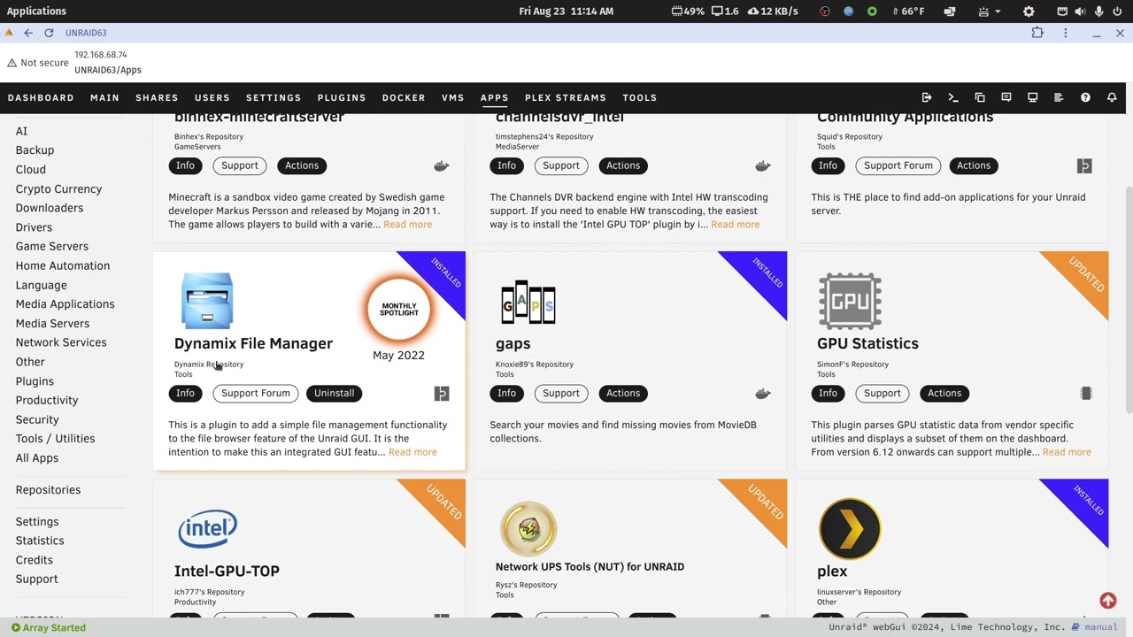Switch to the PLUGINS tab
The width and height of the screenshot is (1133, 637).
(x=342, y=97)
